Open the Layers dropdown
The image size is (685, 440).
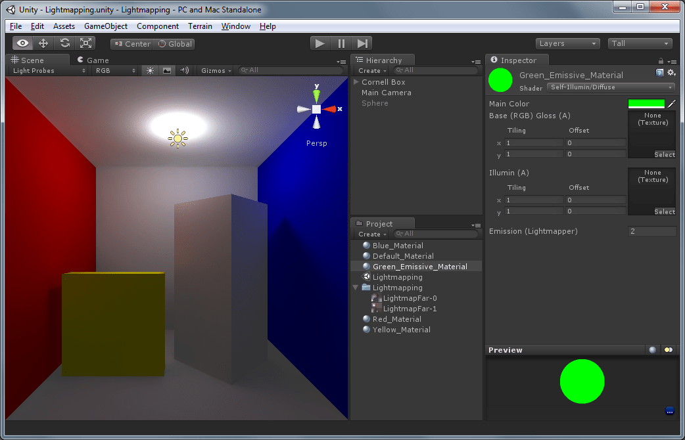[x=567, y=43]
